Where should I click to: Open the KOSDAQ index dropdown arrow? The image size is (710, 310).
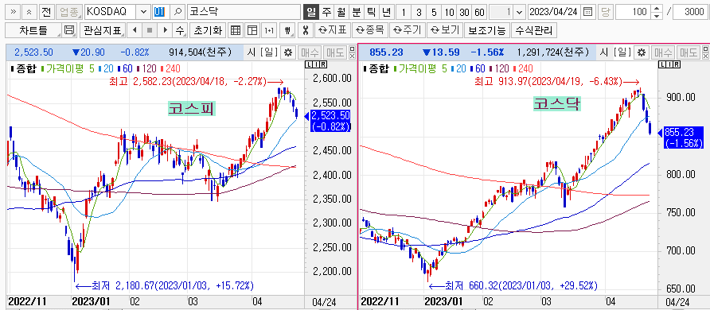point(143,12)
